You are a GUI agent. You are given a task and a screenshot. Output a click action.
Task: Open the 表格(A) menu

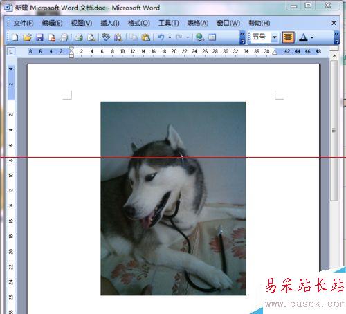pos(198,24)
